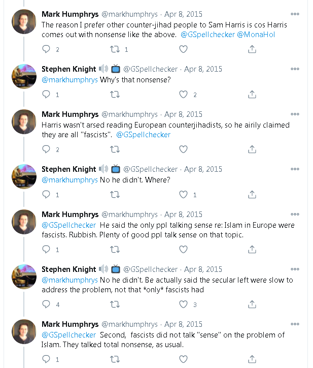Click @GSpellchecker mention in the "Second, fascists" tweet
The image size is (313, 368).
pyautogui.click(x=68, y=335)
